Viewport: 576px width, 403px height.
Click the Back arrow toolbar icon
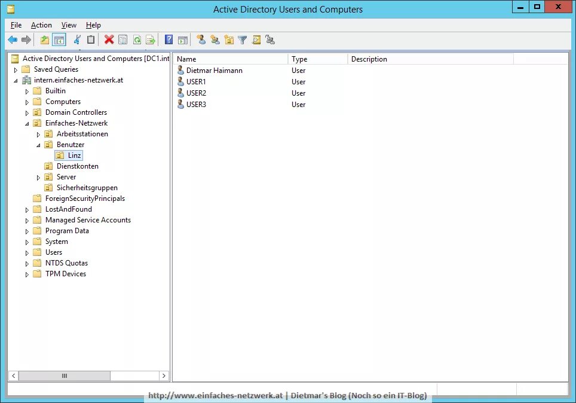click(x=13, y=39)
